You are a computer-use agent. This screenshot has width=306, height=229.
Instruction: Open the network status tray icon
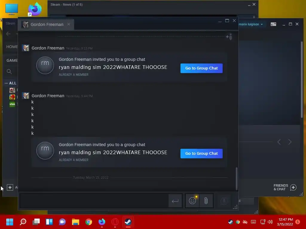tap(263, 222)
